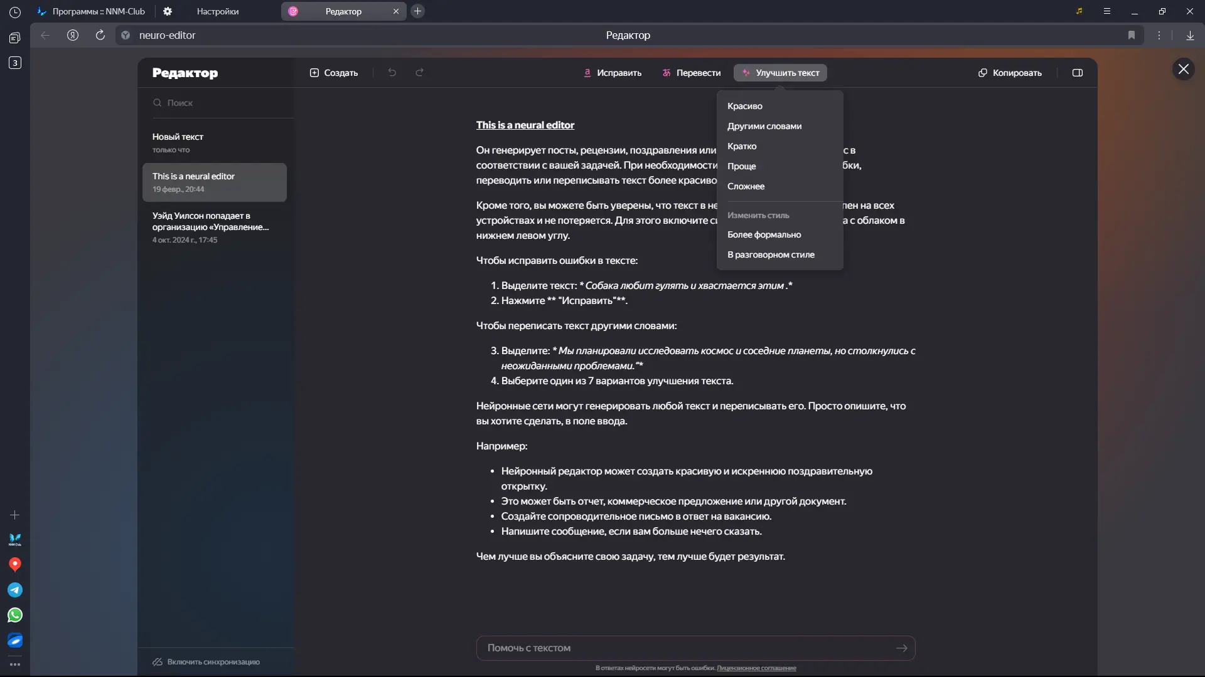
Task: Toggle the side panel layout icon
Action: click(x=1078, y=73)
